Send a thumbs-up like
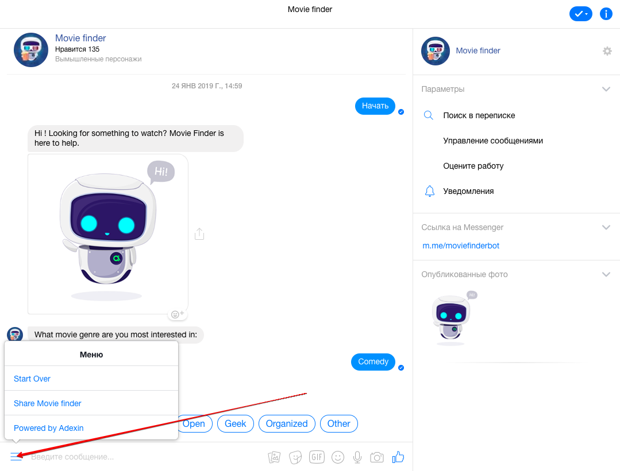Viewport: 620px width, 471px height. [398, 457]
